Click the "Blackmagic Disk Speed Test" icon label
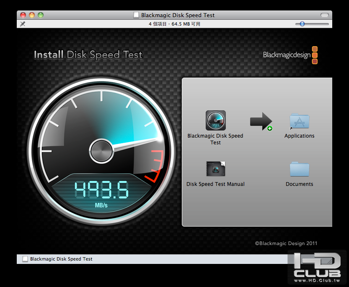 click(x=215, y=139)
